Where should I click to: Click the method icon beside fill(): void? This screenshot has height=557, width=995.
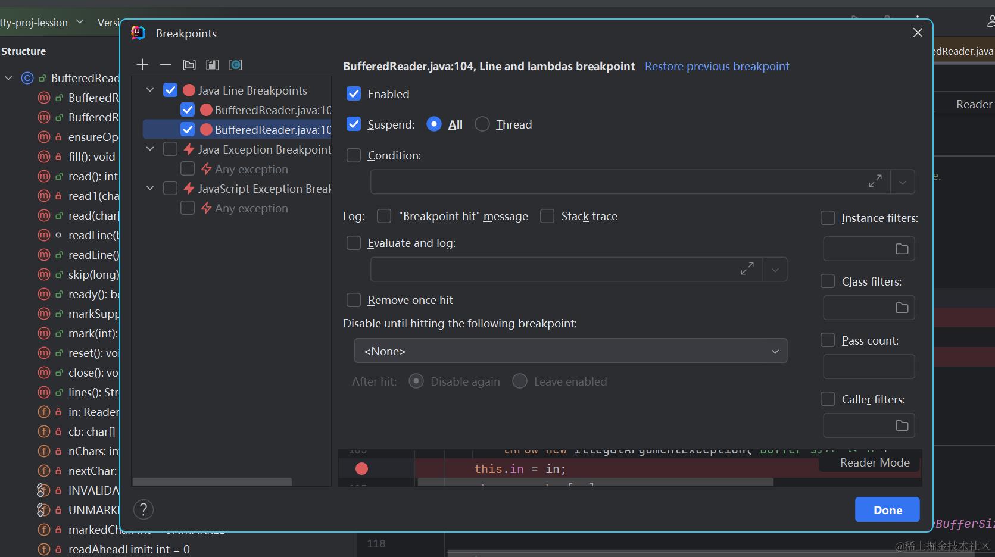[44, 157]
